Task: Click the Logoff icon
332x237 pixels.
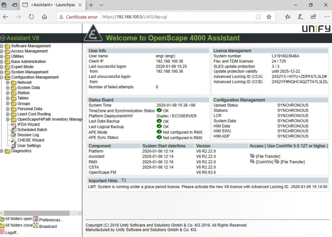Action: click(2, 232)
